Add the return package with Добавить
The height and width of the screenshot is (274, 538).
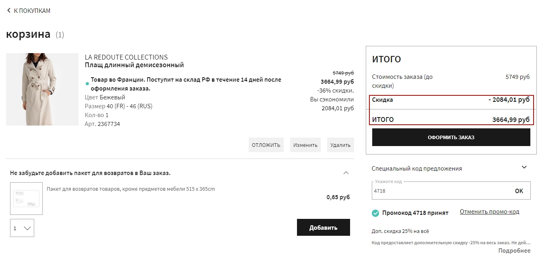tap(323, 227)
